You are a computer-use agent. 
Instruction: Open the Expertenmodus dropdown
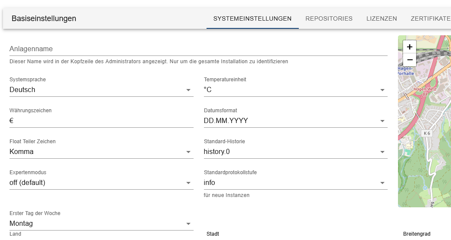[101, 183]
